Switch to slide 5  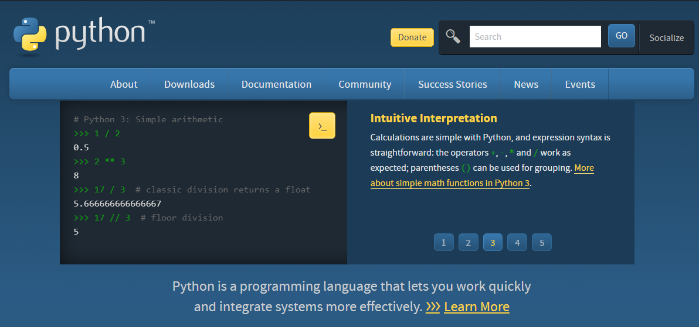pos(542,242)
